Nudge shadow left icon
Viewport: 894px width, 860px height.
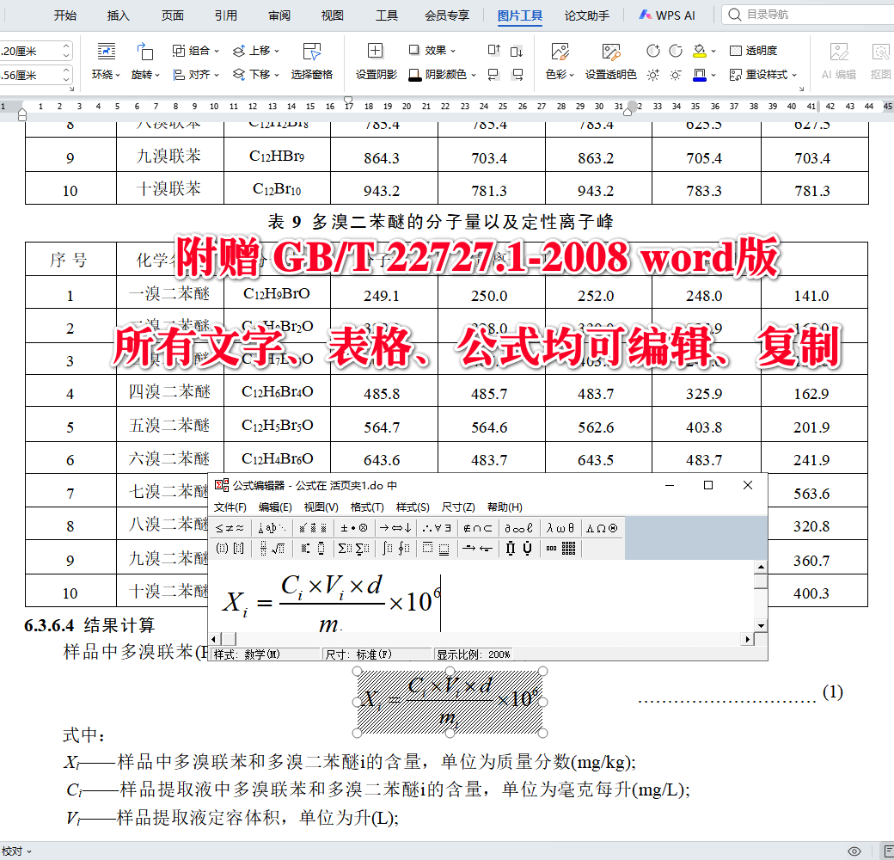coord(493,75)
